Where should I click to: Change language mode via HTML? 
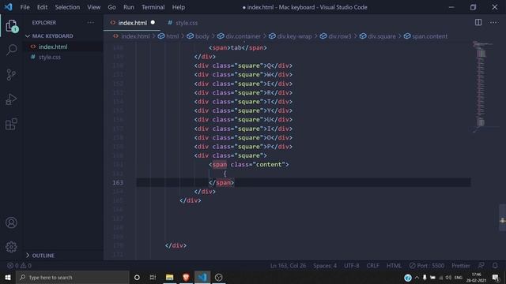click(394, 266)
